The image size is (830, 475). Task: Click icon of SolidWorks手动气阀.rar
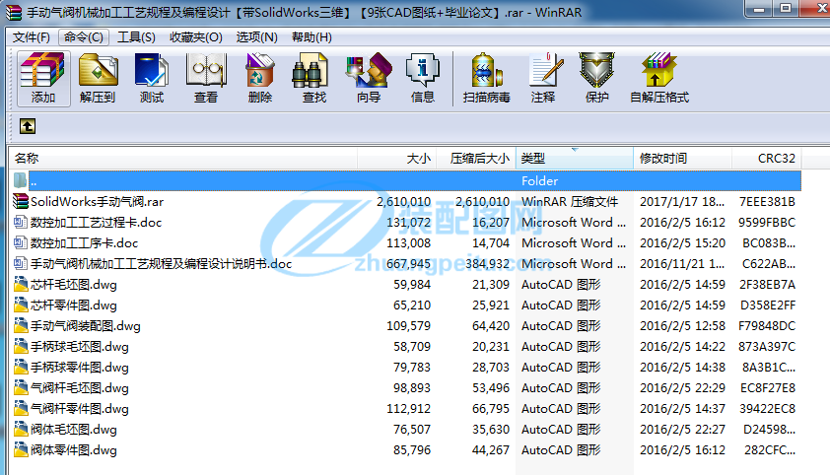pyautogui.click(x=21, y=202)
